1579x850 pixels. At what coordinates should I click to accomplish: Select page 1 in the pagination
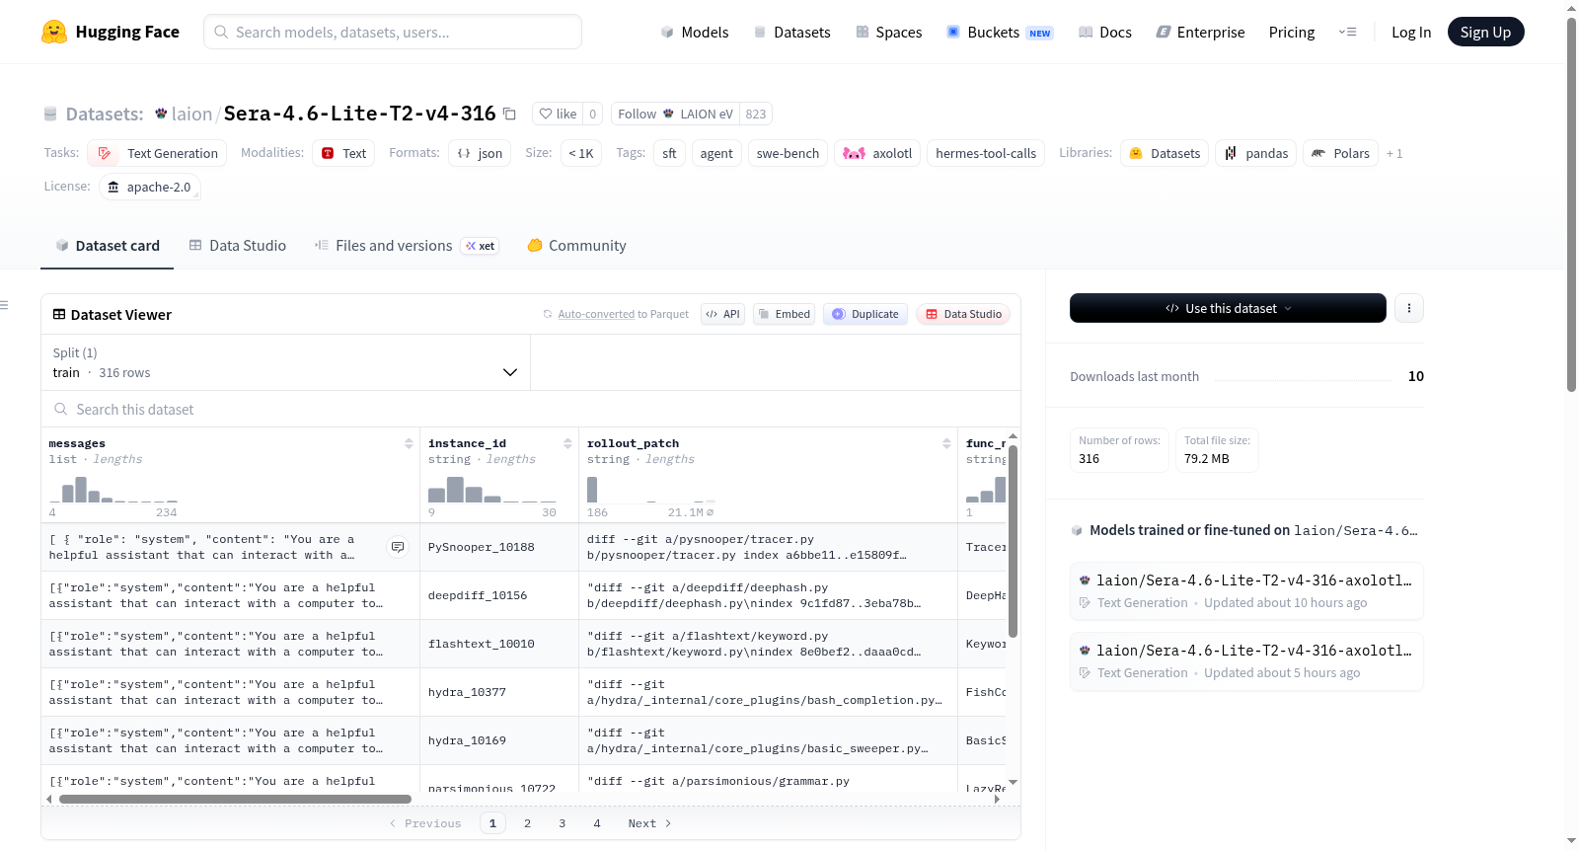[492, 823]
